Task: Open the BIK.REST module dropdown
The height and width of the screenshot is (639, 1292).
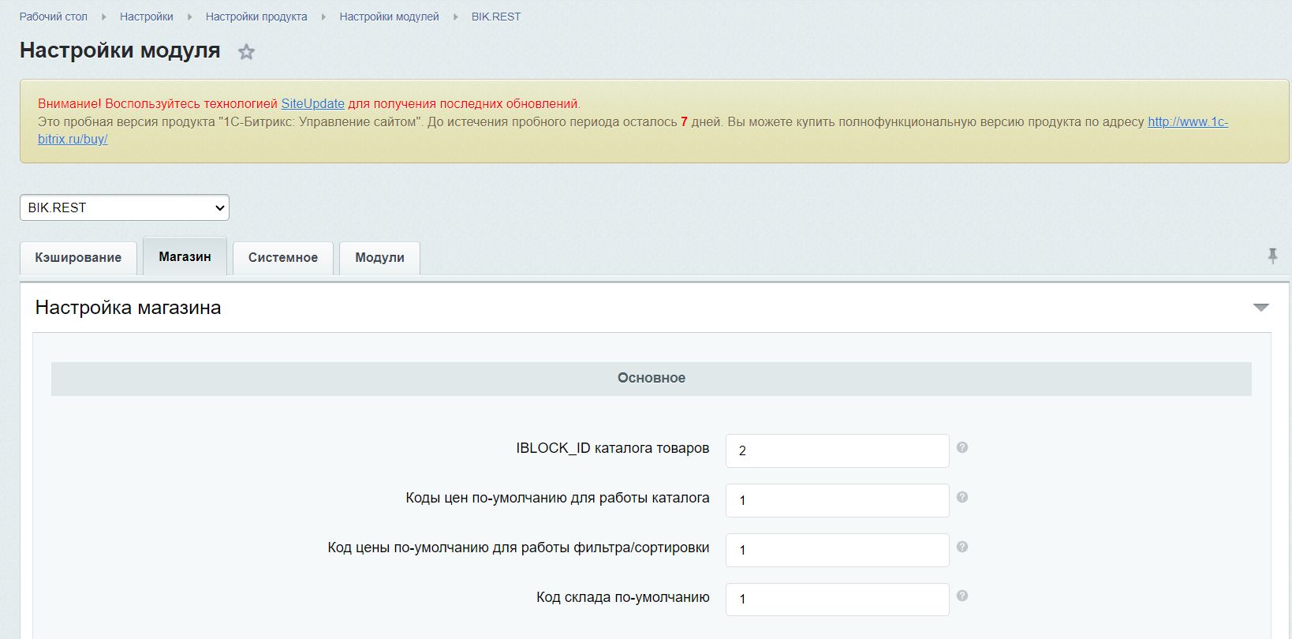Action: 125,207
